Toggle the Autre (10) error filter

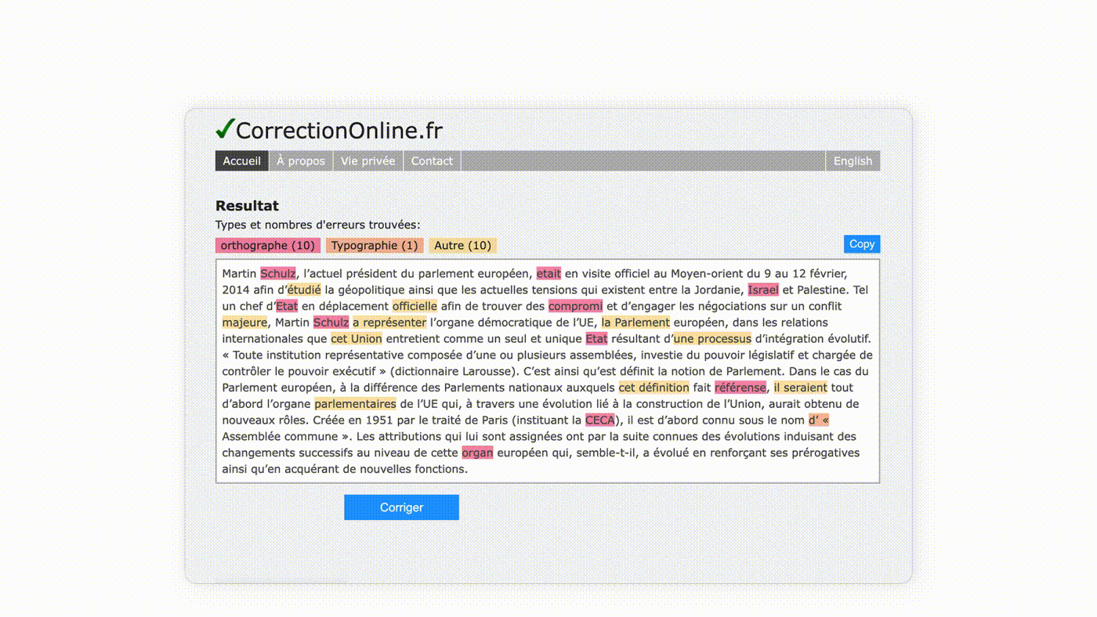(x=462, y=244)
